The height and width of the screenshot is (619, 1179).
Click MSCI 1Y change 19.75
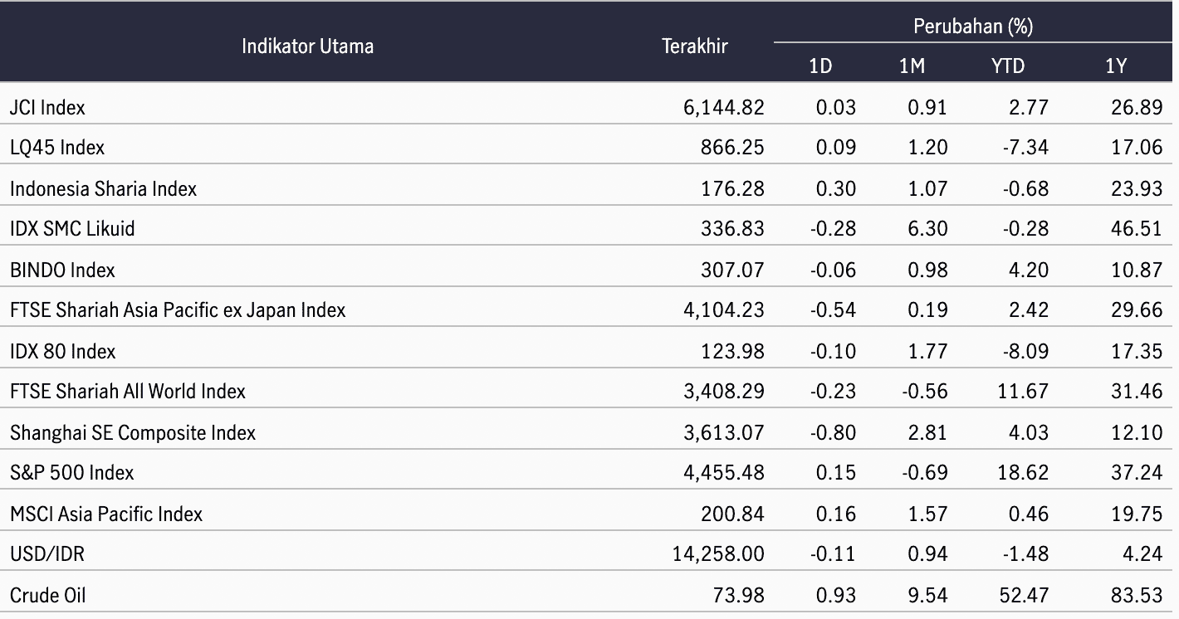pos(1137,514)
